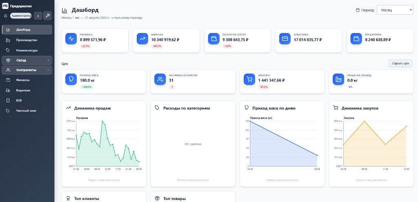Go to Производство section

click(x=27, y=40)
